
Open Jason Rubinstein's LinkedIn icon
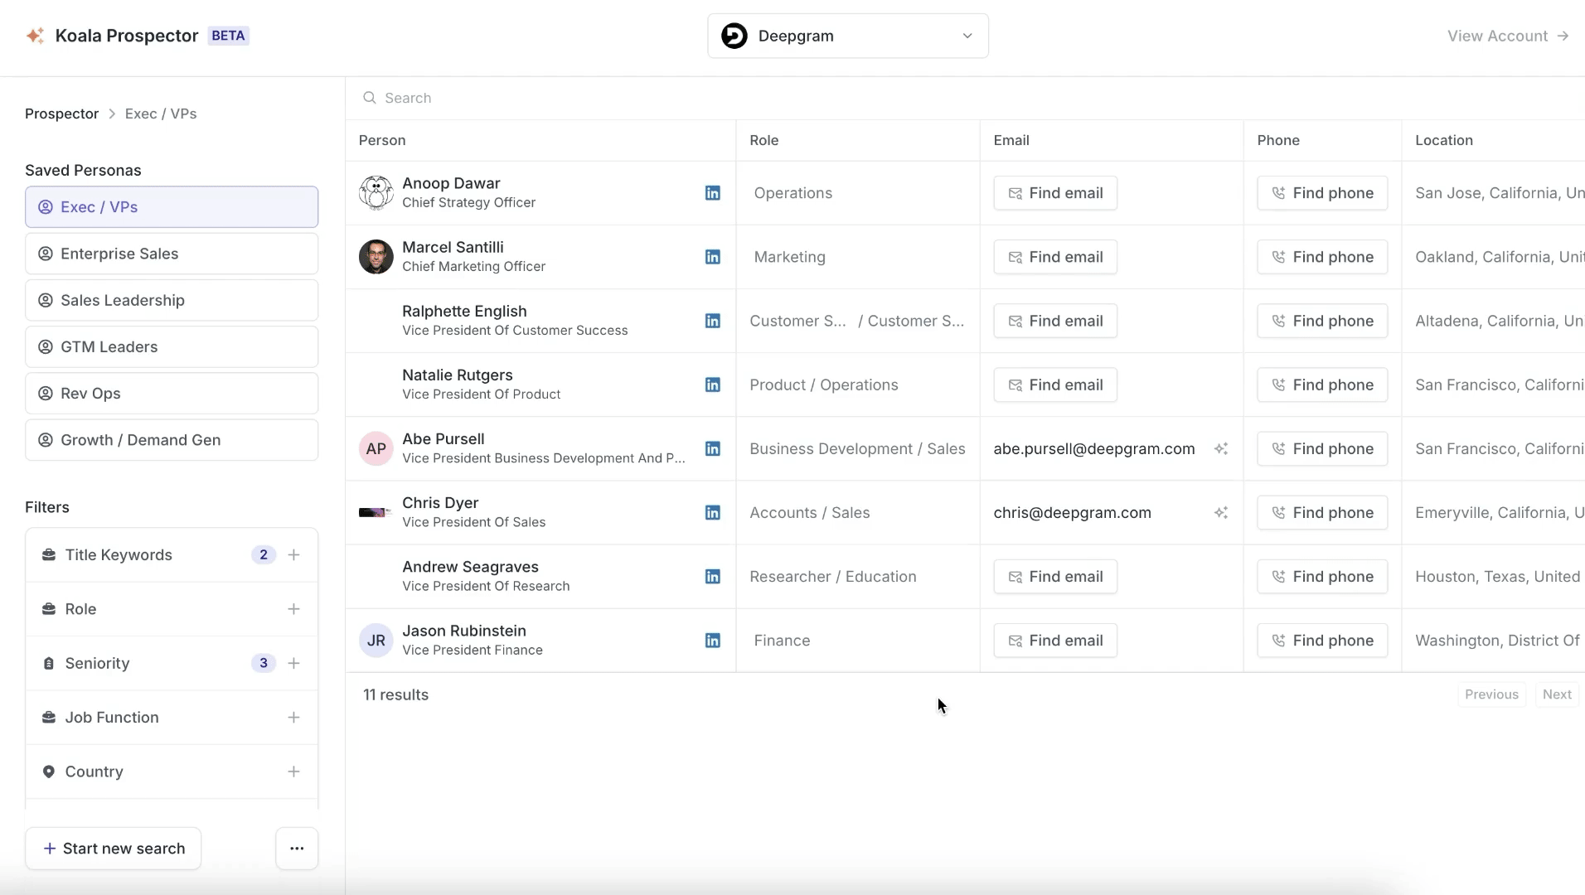point(712,641)
